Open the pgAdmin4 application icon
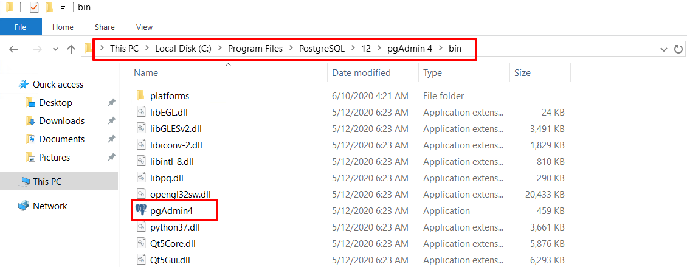The height and width of the screenshot is (267, 687). (140, 210)
